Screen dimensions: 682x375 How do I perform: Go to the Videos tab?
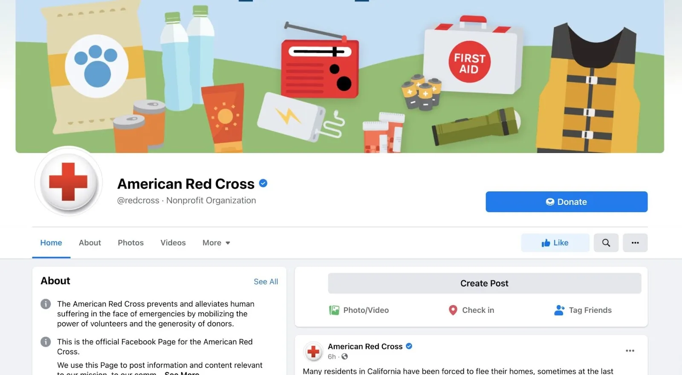pos(173,243)
